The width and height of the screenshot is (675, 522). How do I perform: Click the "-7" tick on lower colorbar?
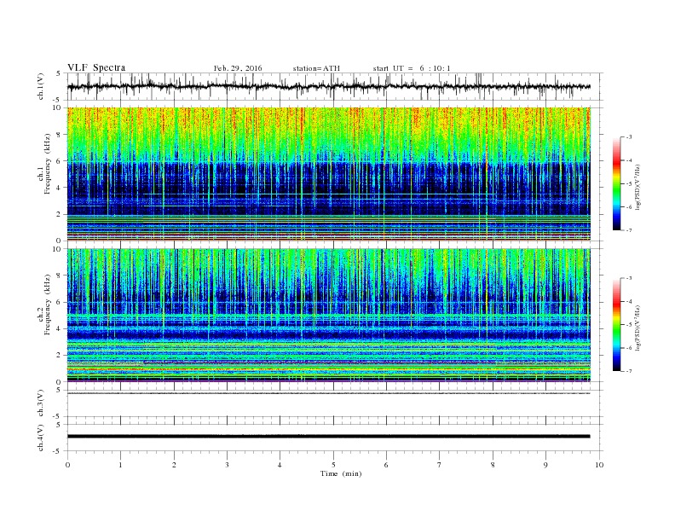(629, 371)
